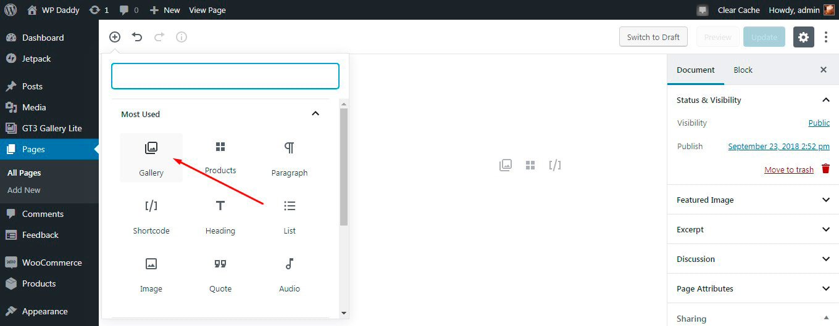
Task: Open the New content menu
Action: 165,10
